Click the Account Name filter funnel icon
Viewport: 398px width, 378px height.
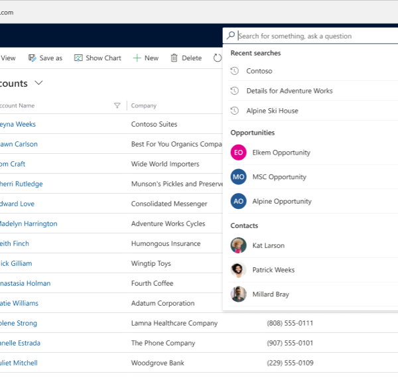click(x=117, y=105)
